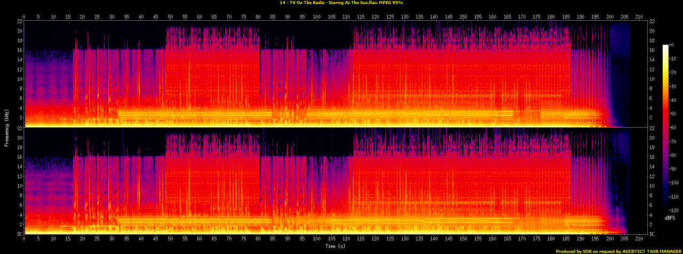
Task: Select the "-50" value on dBFS scale
Action: (673, 114)
